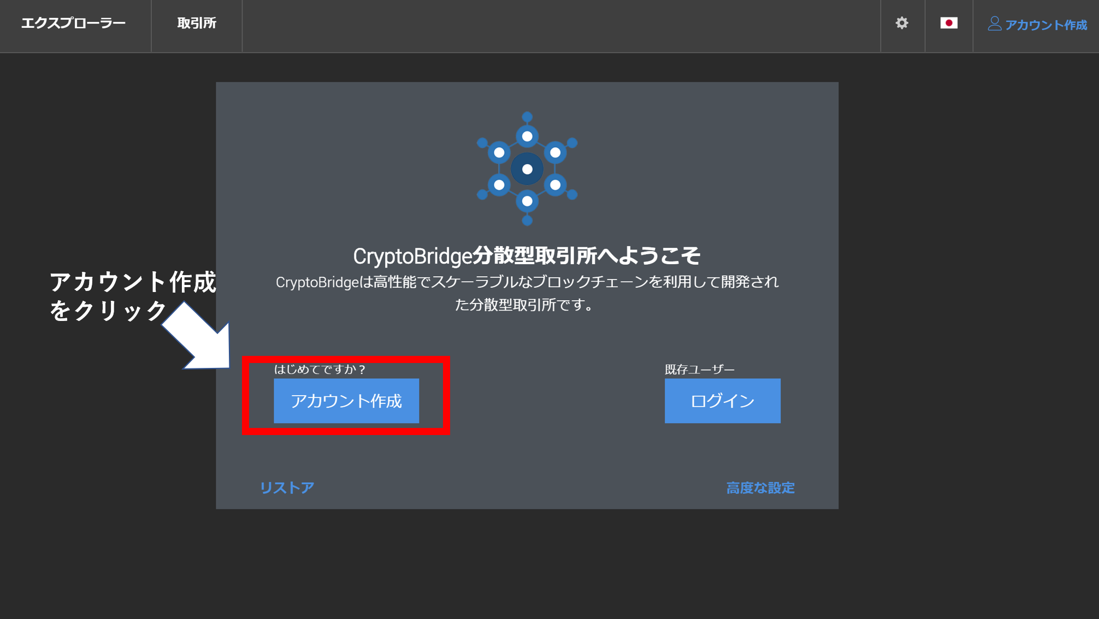
Task: Click the center node of the logo
Action: click(527, 169)
